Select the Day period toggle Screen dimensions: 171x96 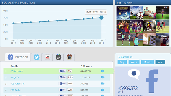coord(122,62)
